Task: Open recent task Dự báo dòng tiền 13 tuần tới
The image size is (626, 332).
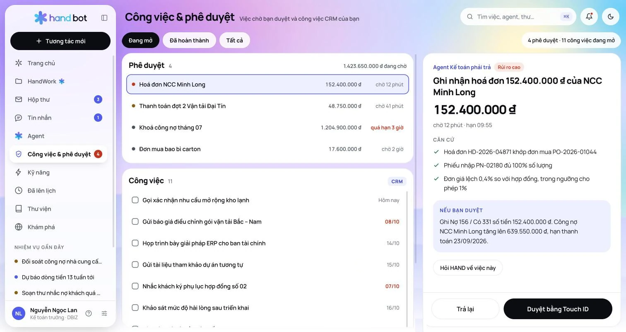Action: tap(58, 277)
